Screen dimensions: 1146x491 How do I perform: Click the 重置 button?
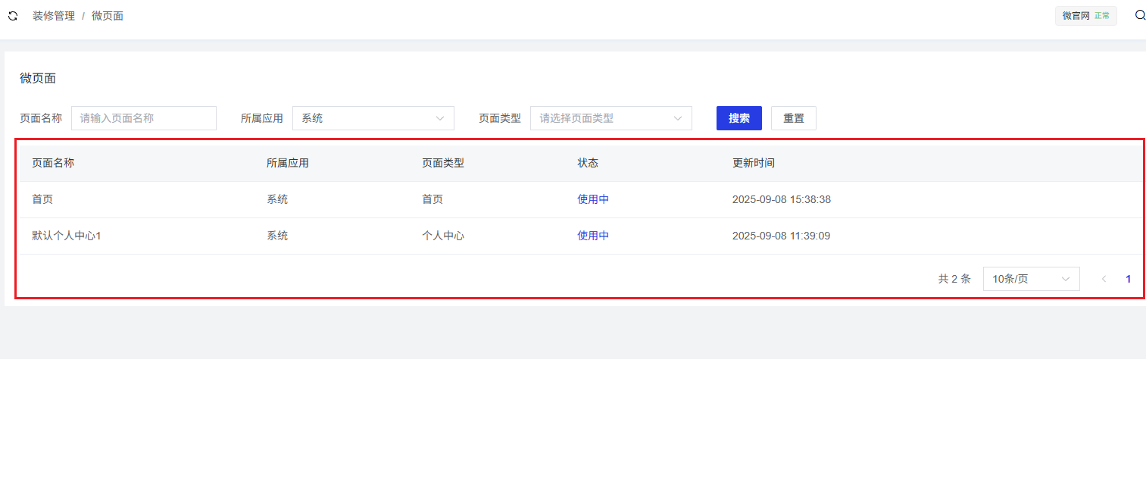(793, 118)
